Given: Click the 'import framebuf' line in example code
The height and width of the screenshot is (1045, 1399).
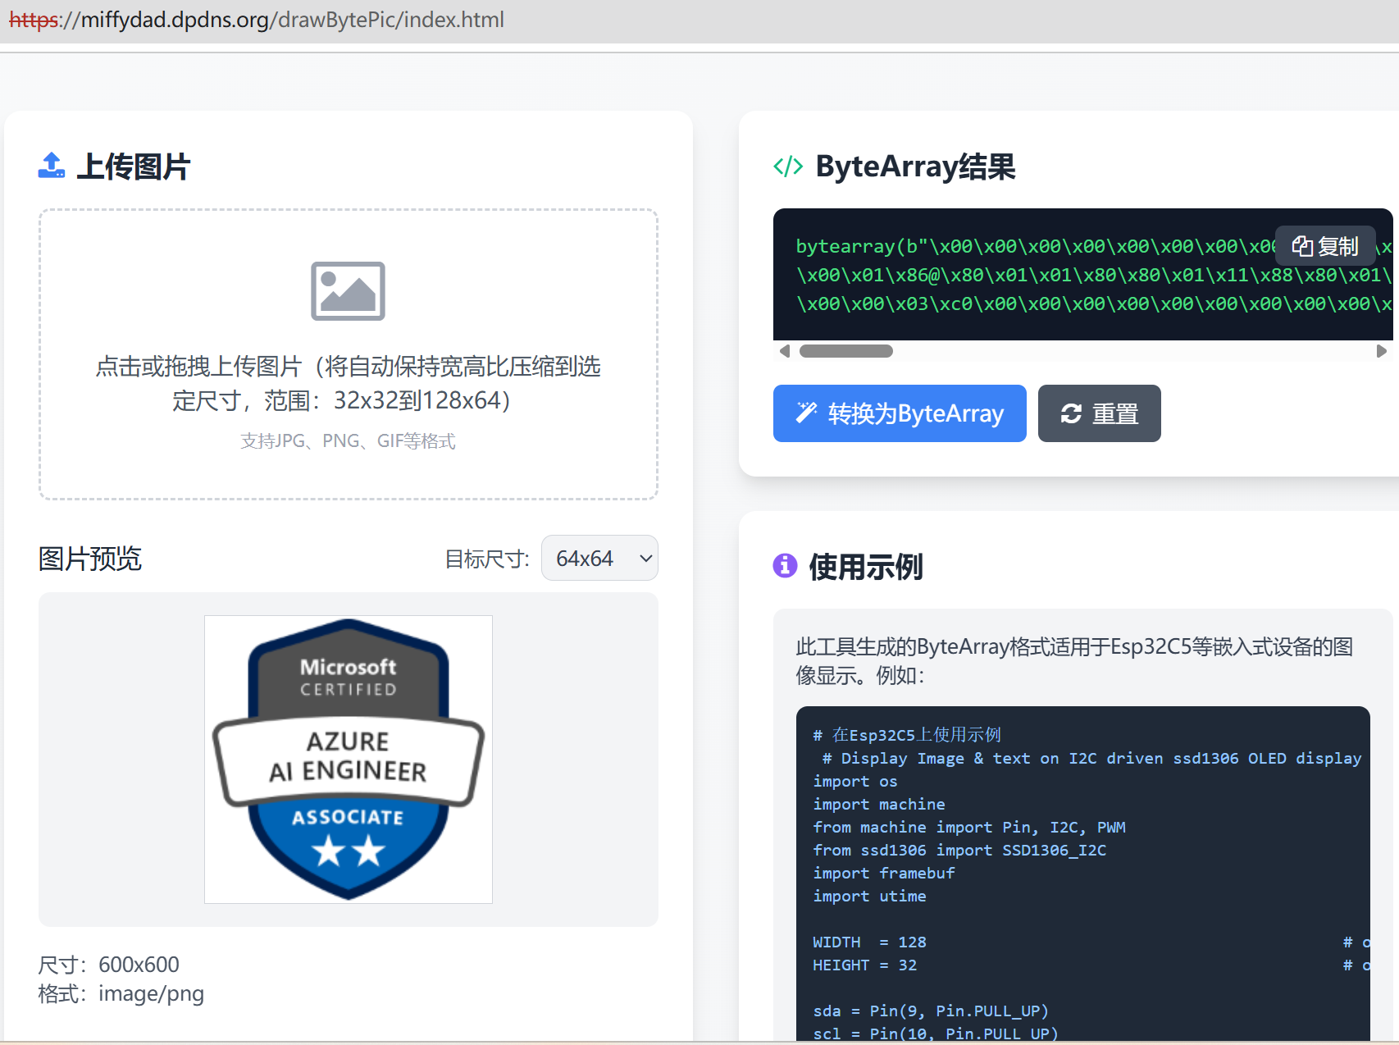Looking at the screenshot, I should 883,873.
